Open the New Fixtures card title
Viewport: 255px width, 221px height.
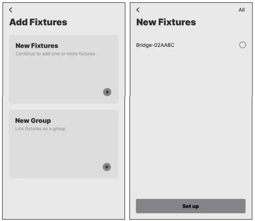(37, 46)
